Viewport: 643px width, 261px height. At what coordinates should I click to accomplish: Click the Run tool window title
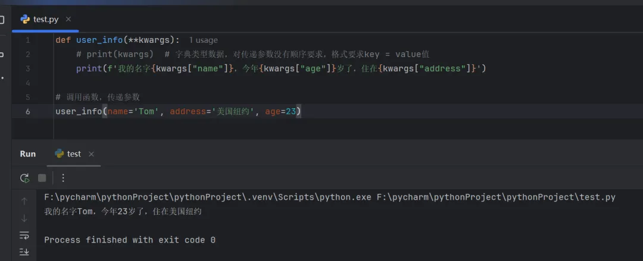pos(28,154)
